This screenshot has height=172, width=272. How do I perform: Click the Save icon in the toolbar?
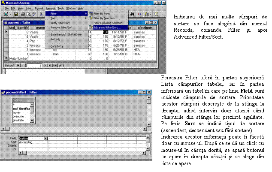[x=16, y=14]
